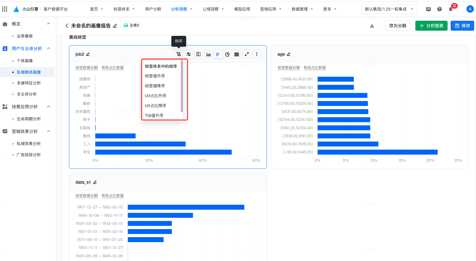Open the user avatar A
The image size is (476, 261).
pos(470,9)
